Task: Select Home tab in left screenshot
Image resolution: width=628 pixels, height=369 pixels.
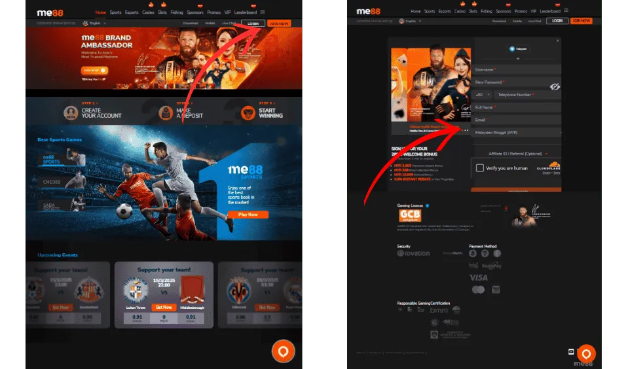Action: point(101,12)
